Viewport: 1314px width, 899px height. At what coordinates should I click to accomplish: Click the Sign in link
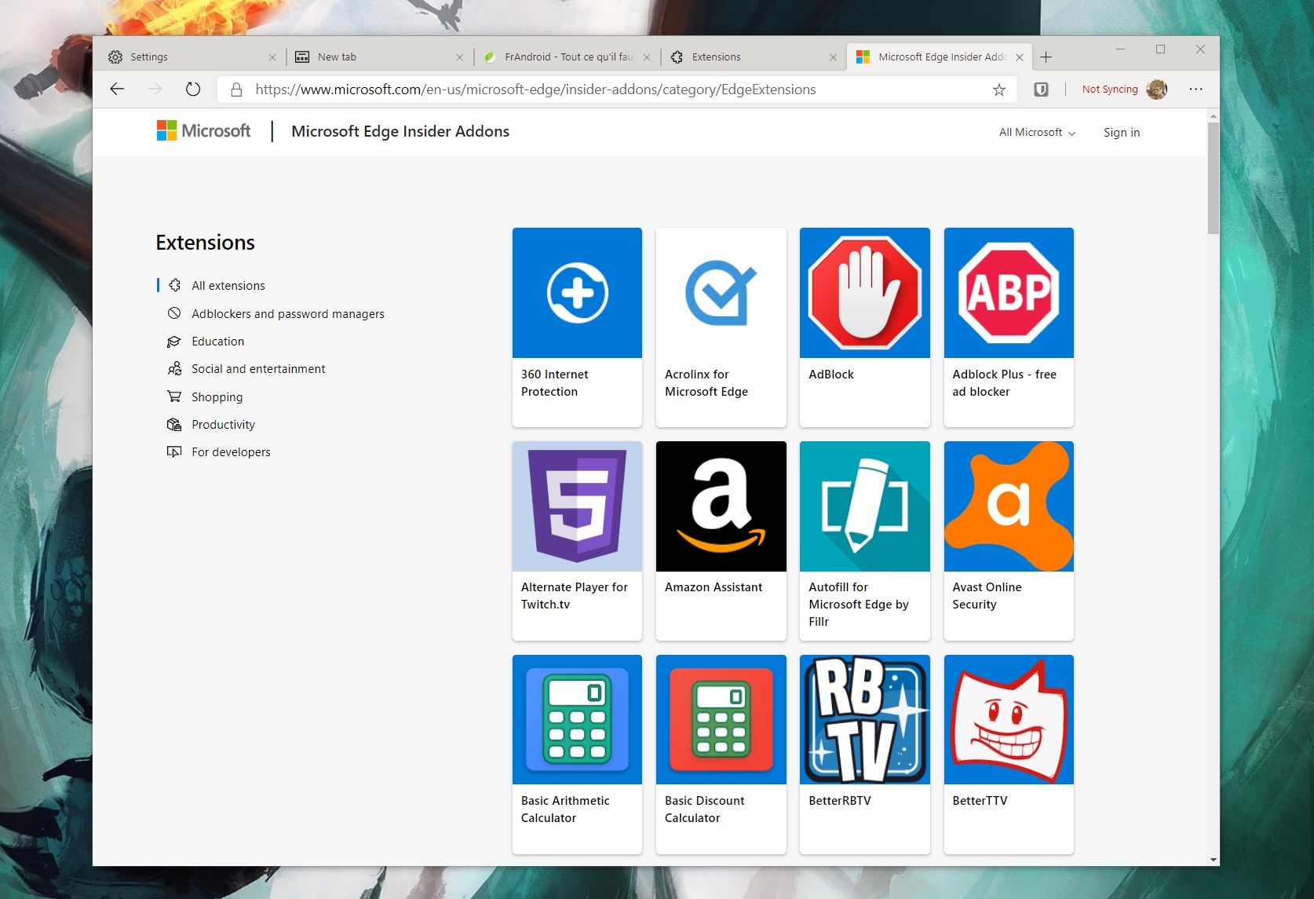[x=1121, y=133]
